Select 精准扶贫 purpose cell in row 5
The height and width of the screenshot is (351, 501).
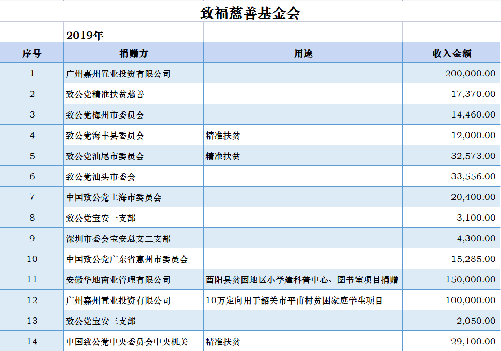pos(303,156)
